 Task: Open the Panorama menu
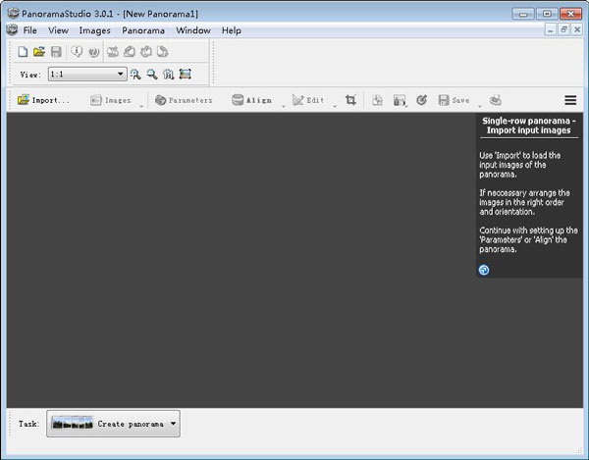pyautogui.click(x=143, y=30)
